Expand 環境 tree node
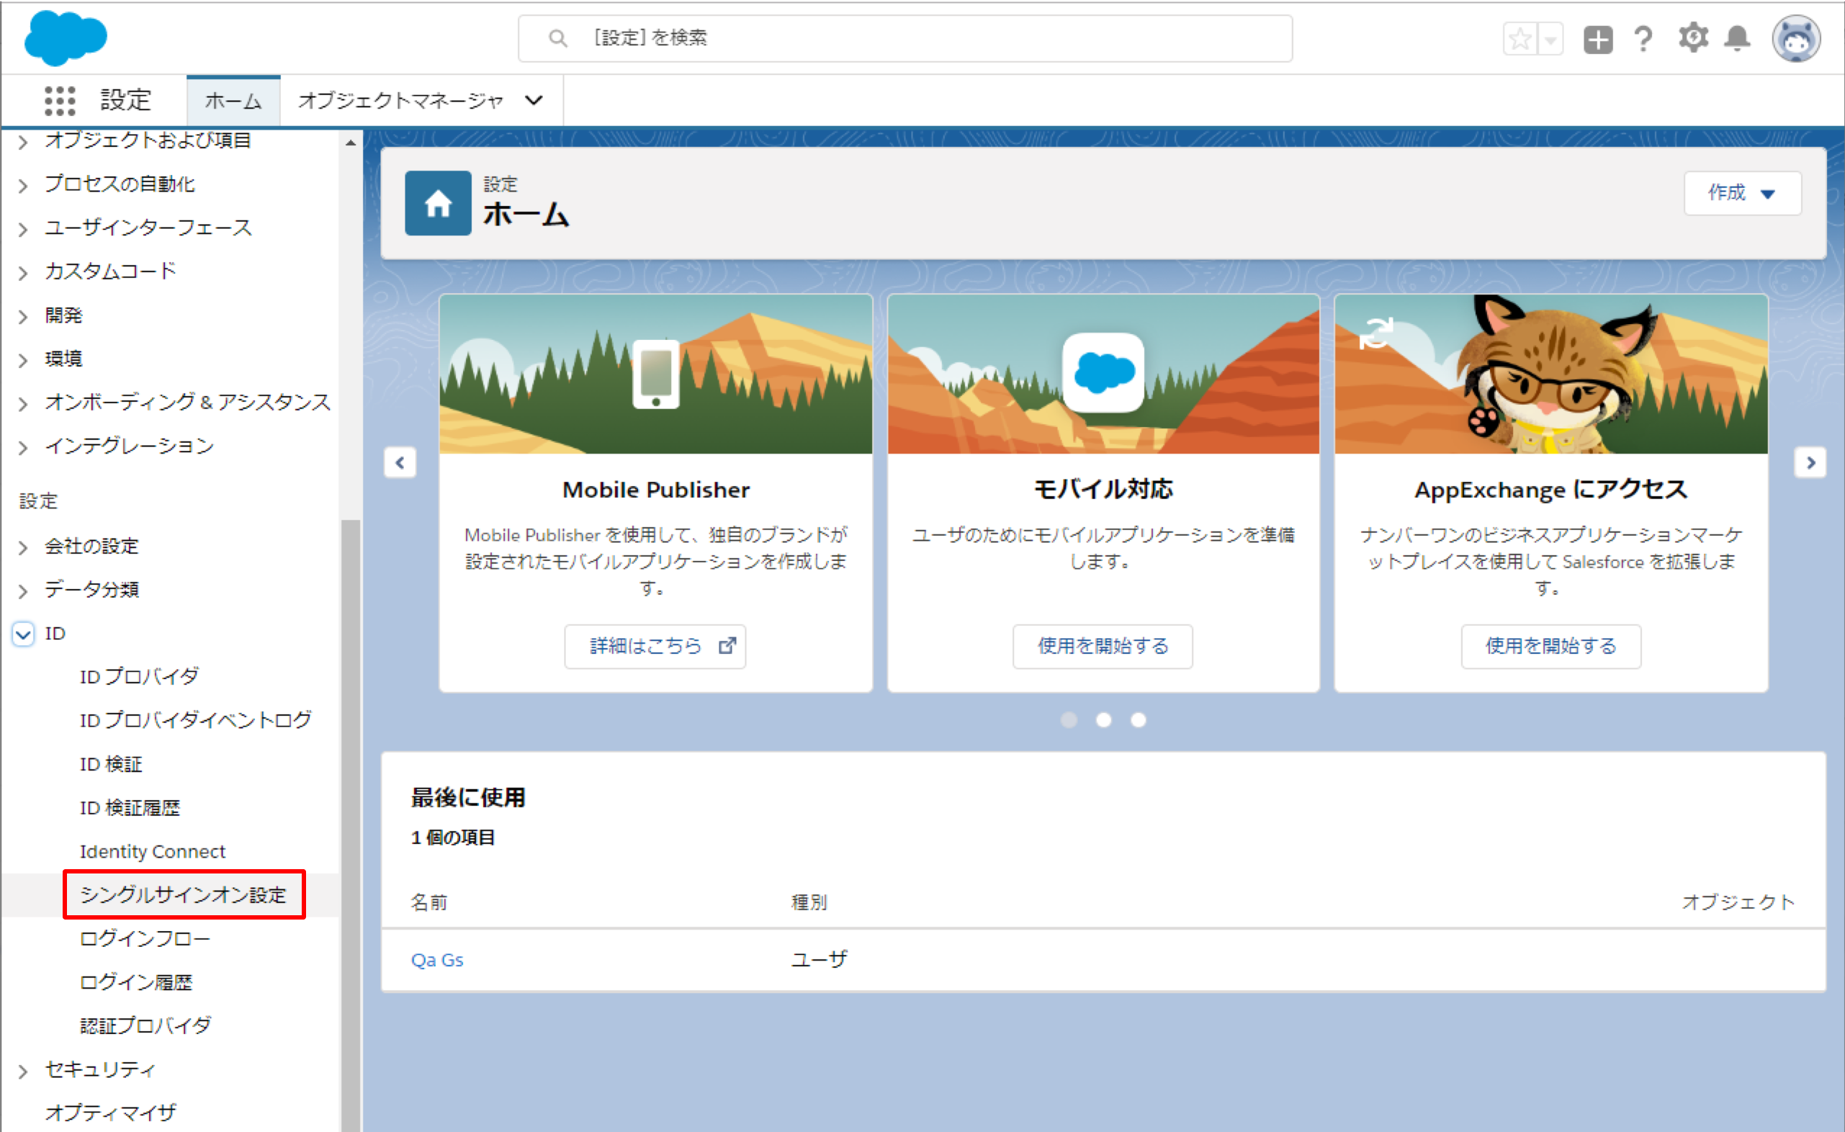Screen dimensions: 1845x1132 pyautogui.click(x=23, y=360)
